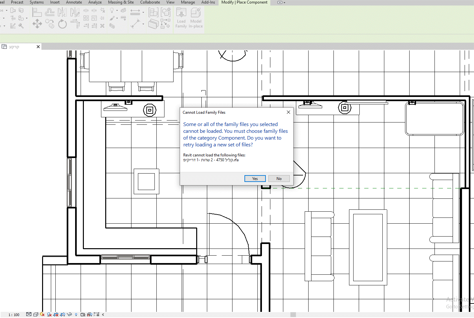The width and height of the screenshot is (474, 318).
Task: Toggle temporary hide/isolate sunglasses icon
Action: click(69, 314)
